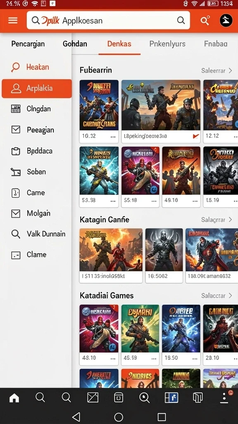This screenshot has height=424, width=238.
Task: Expand the Fubearrin section chevron
Action: 230,70
